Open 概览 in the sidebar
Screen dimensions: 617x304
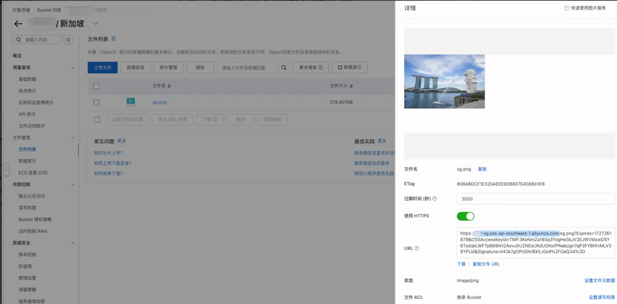17,56
